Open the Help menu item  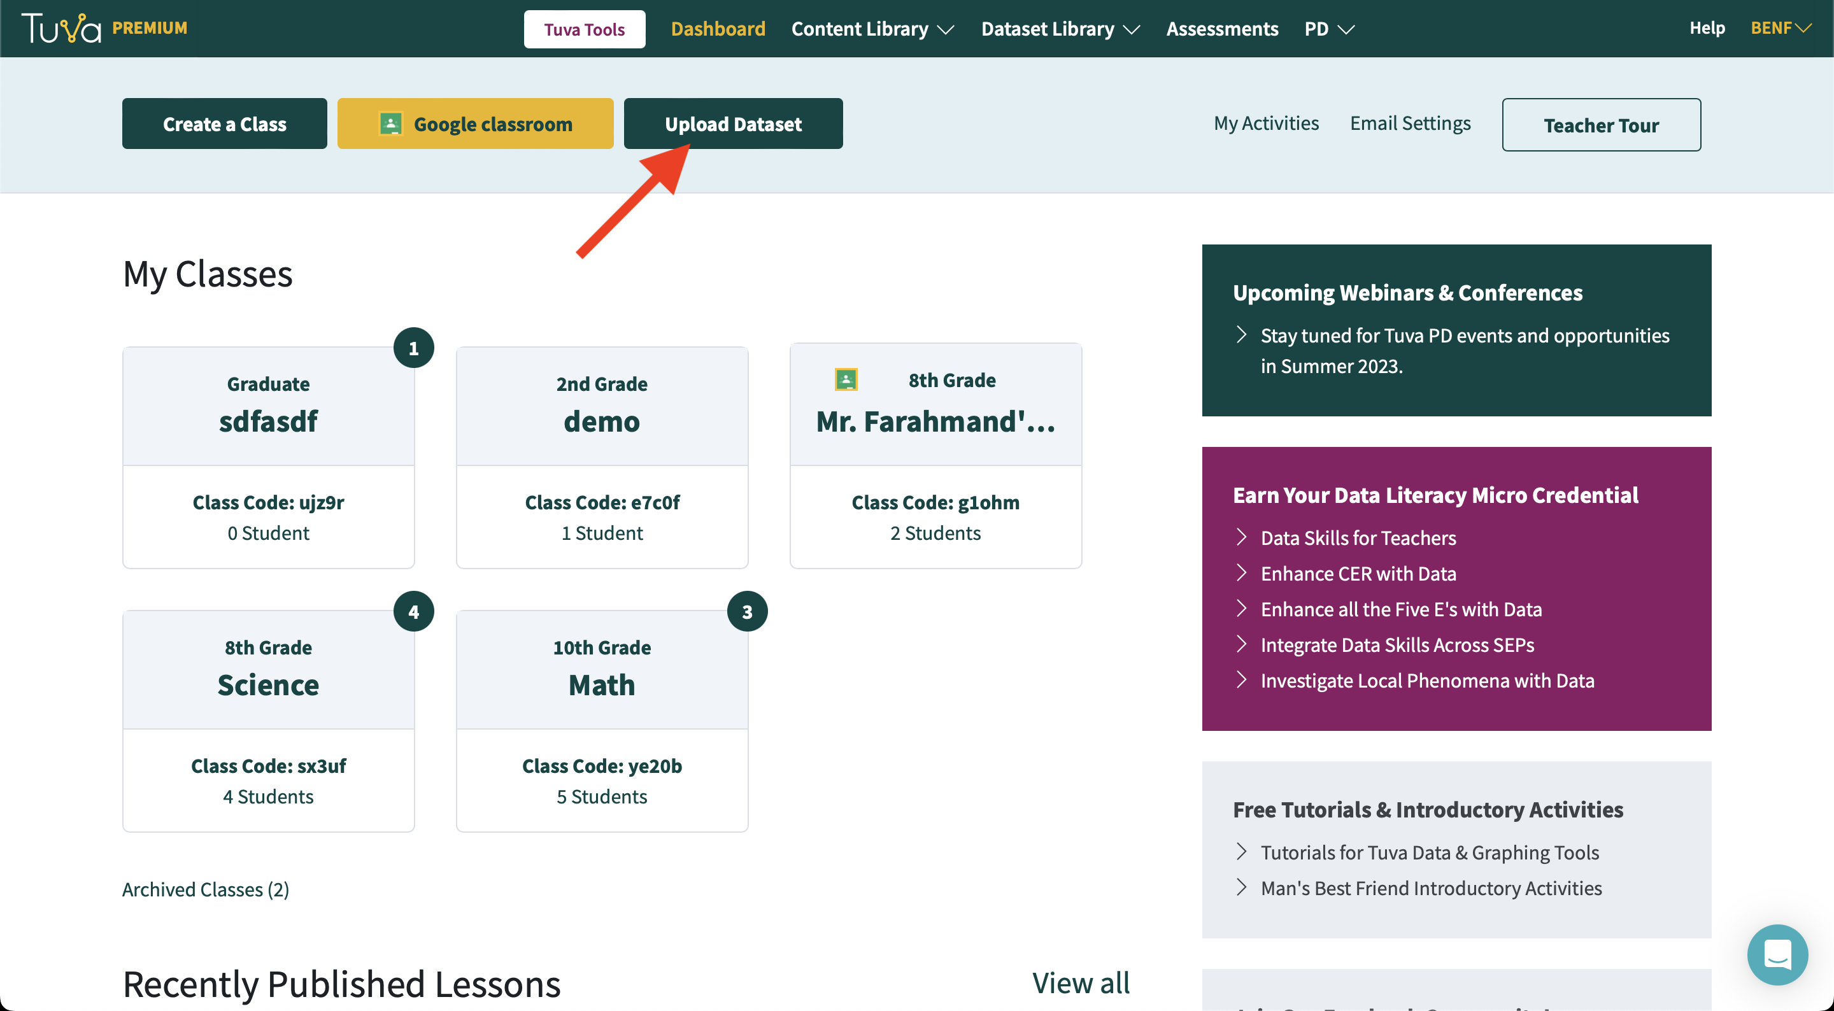[x=1707, y=28]
